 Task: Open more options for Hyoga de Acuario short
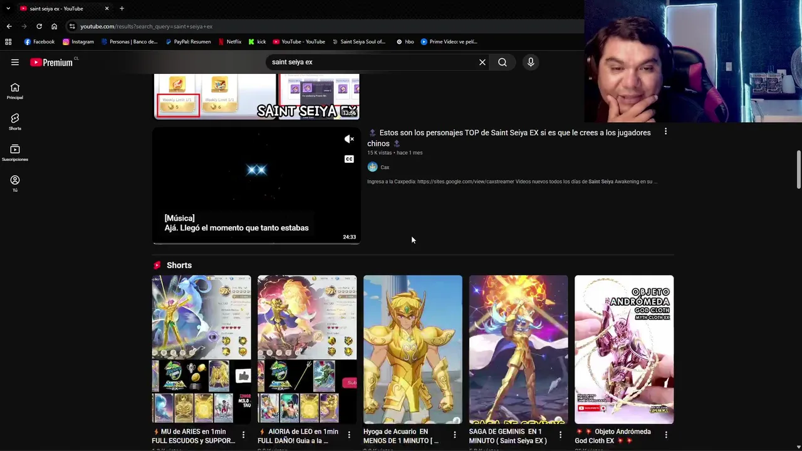(x=455, y=435)
